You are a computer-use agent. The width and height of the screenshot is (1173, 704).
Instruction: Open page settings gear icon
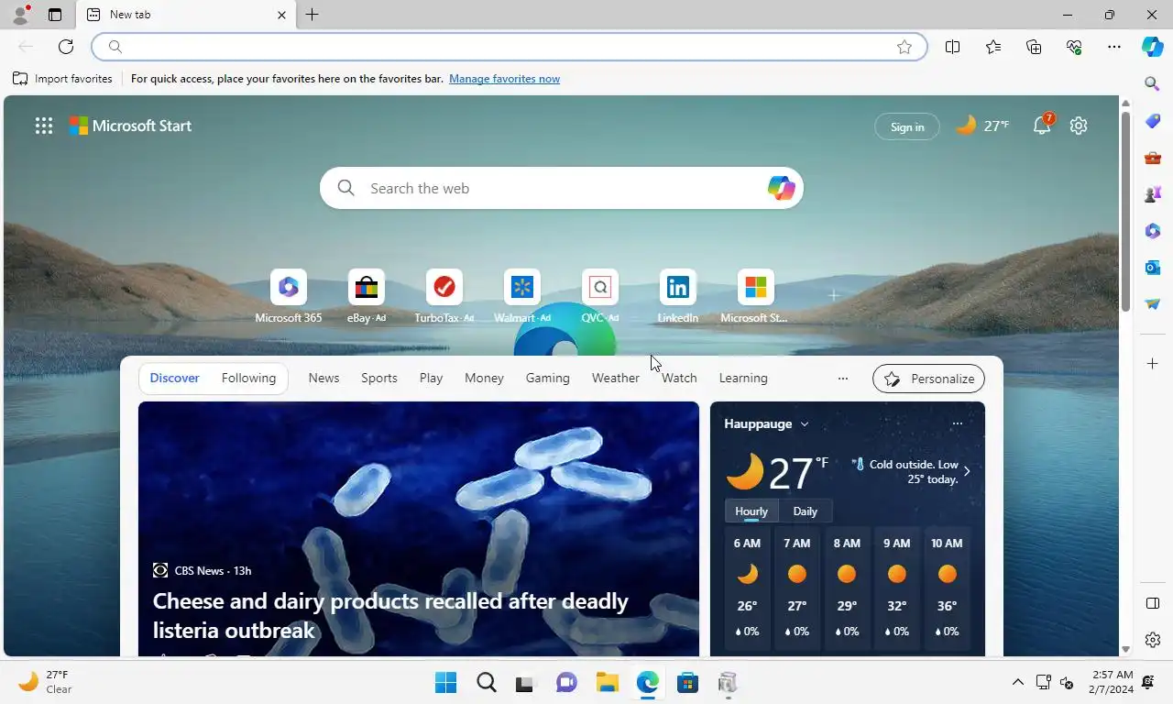(1079, 126)
